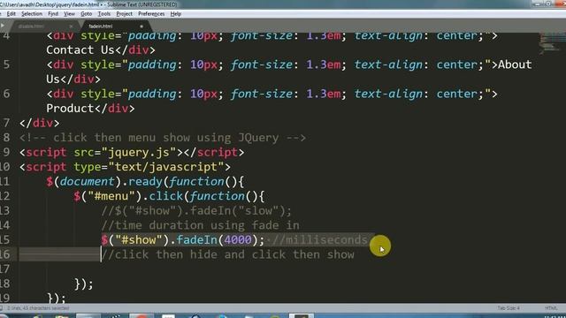Switch to the inactive tab left of fadein.html
Screen dimensions: 566x318
[31, 26]
